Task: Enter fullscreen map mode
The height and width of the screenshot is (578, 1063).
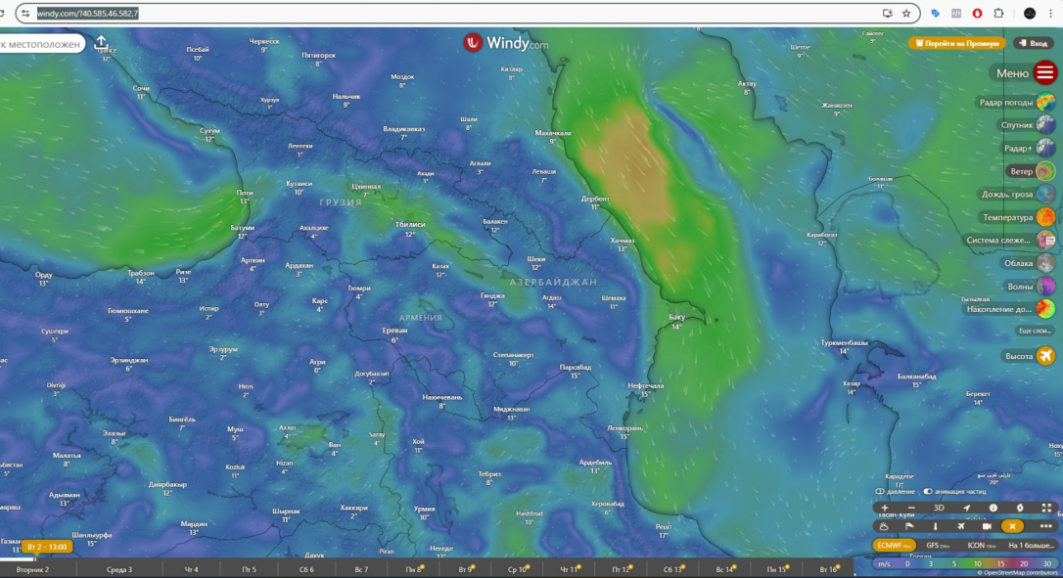Action: click(1046, 508)
